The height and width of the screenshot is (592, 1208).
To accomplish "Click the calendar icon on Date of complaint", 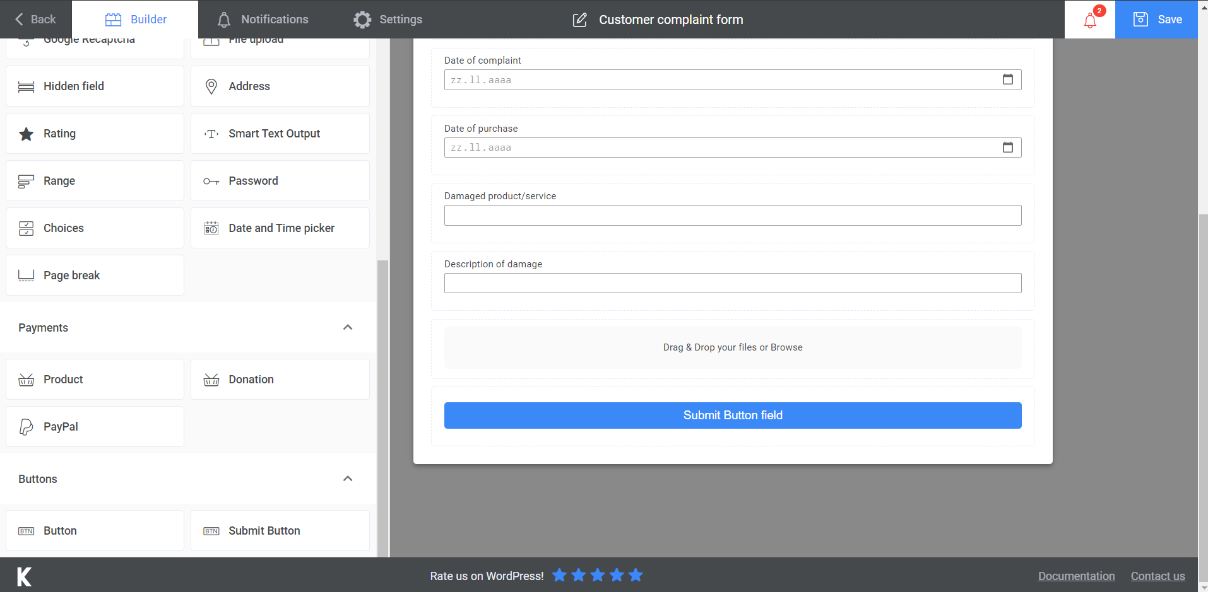I will click(1008, 79).
